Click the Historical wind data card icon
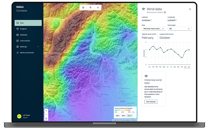 (146, 76)
